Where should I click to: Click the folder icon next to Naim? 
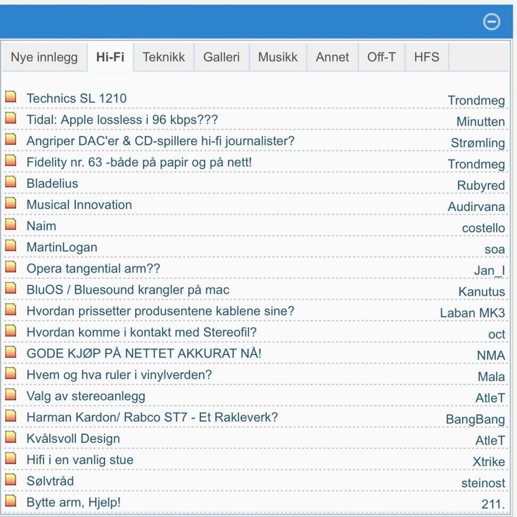[x=11, y=224]
